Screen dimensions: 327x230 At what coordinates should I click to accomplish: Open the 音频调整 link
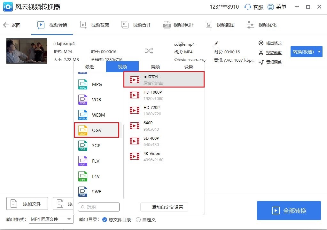(x=274, y=62)
